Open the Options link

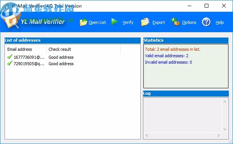click(x=189, y=22)
